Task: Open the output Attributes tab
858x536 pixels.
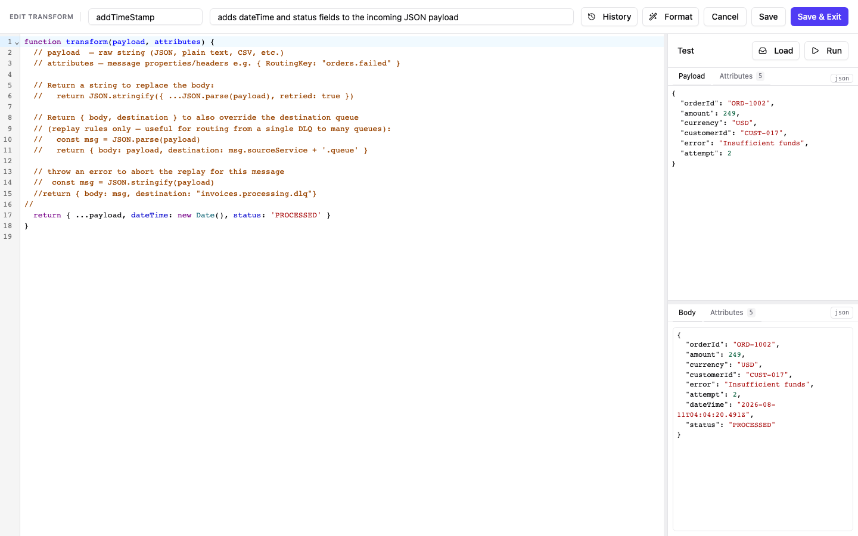Action: pos(732,313)
